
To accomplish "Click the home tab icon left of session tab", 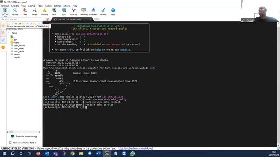I will pos(47,19).
